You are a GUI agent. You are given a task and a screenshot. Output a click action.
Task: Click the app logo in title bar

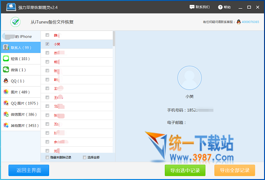click(x=11, y=7)
